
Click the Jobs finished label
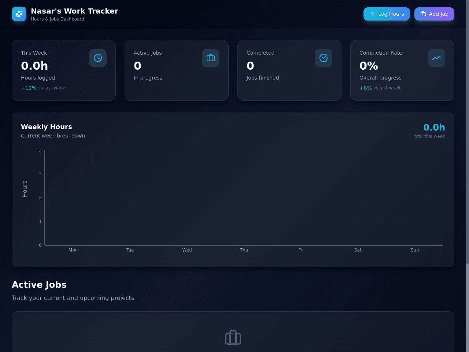tap(263, 78)
